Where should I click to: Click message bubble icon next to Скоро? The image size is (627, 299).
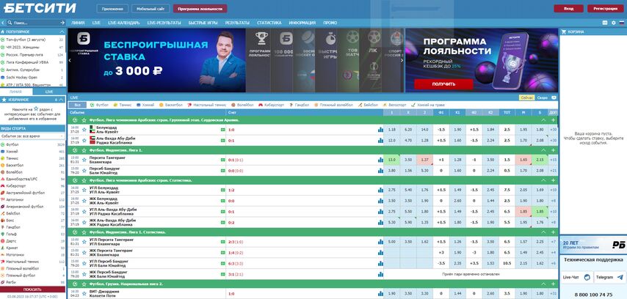(x=554, y=97)
